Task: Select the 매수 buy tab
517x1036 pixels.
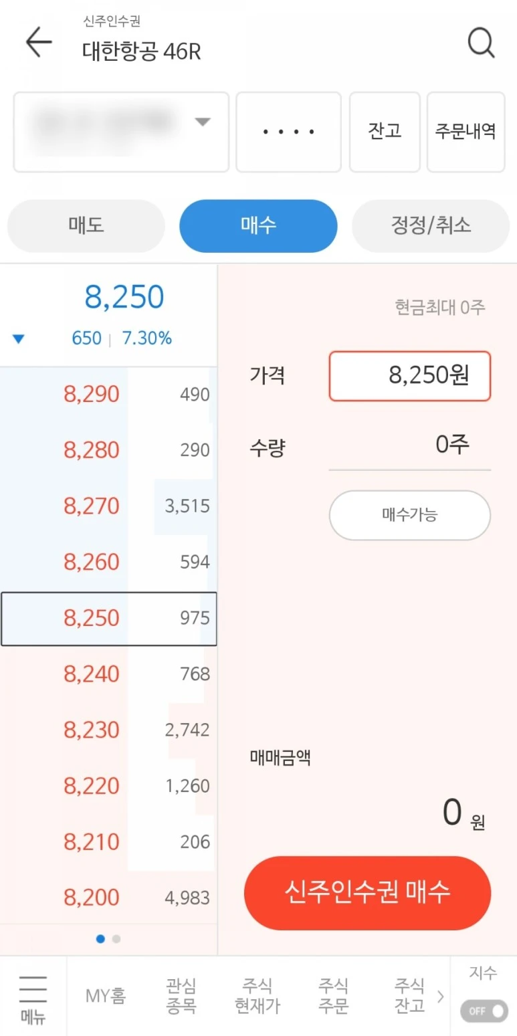Action: click(258, 226)
